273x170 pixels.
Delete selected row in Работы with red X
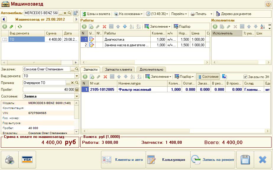pyautogui.click(x=105, y=27)
